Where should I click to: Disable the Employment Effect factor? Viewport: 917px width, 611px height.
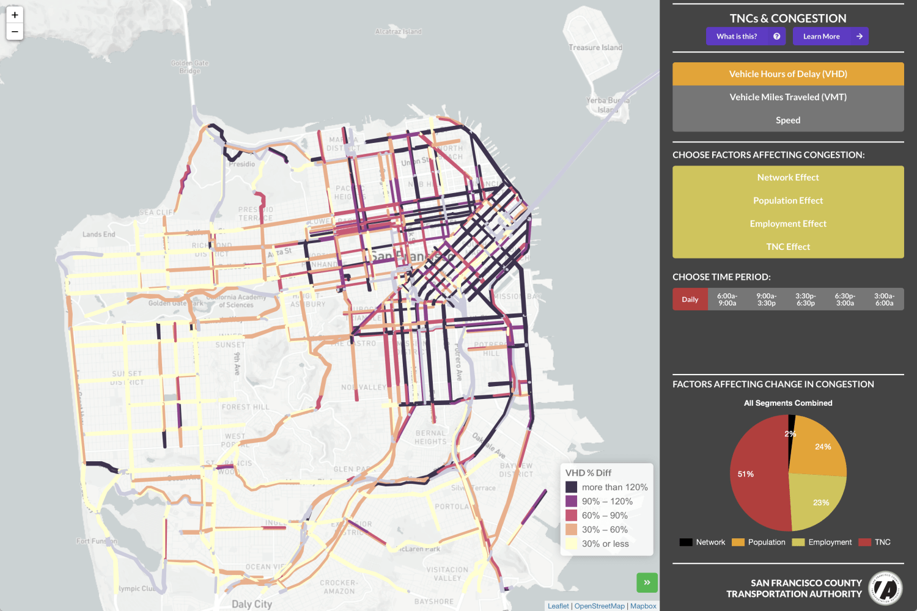coord(788,224)
